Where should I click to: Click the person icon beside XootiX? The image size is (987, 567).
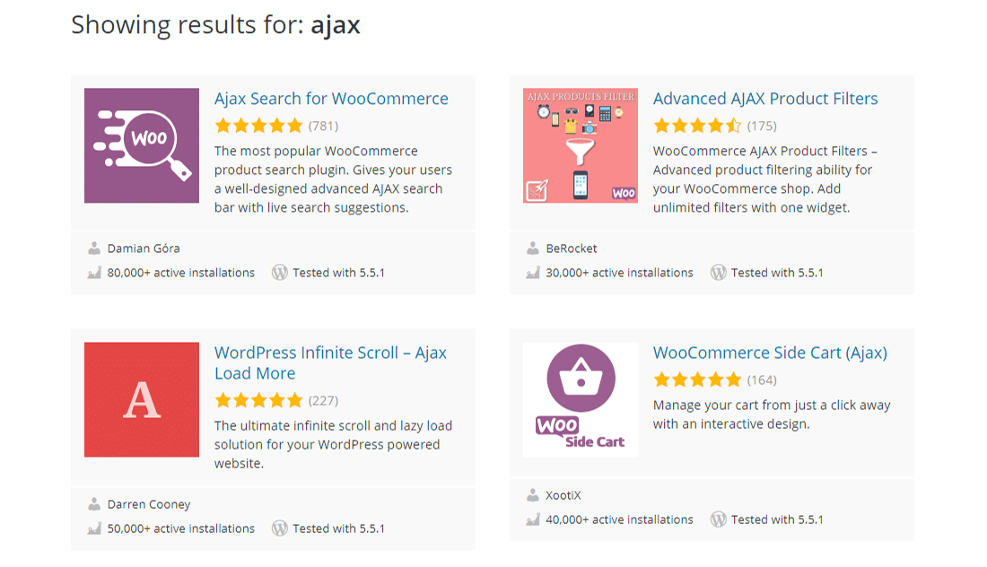[531, 494]
